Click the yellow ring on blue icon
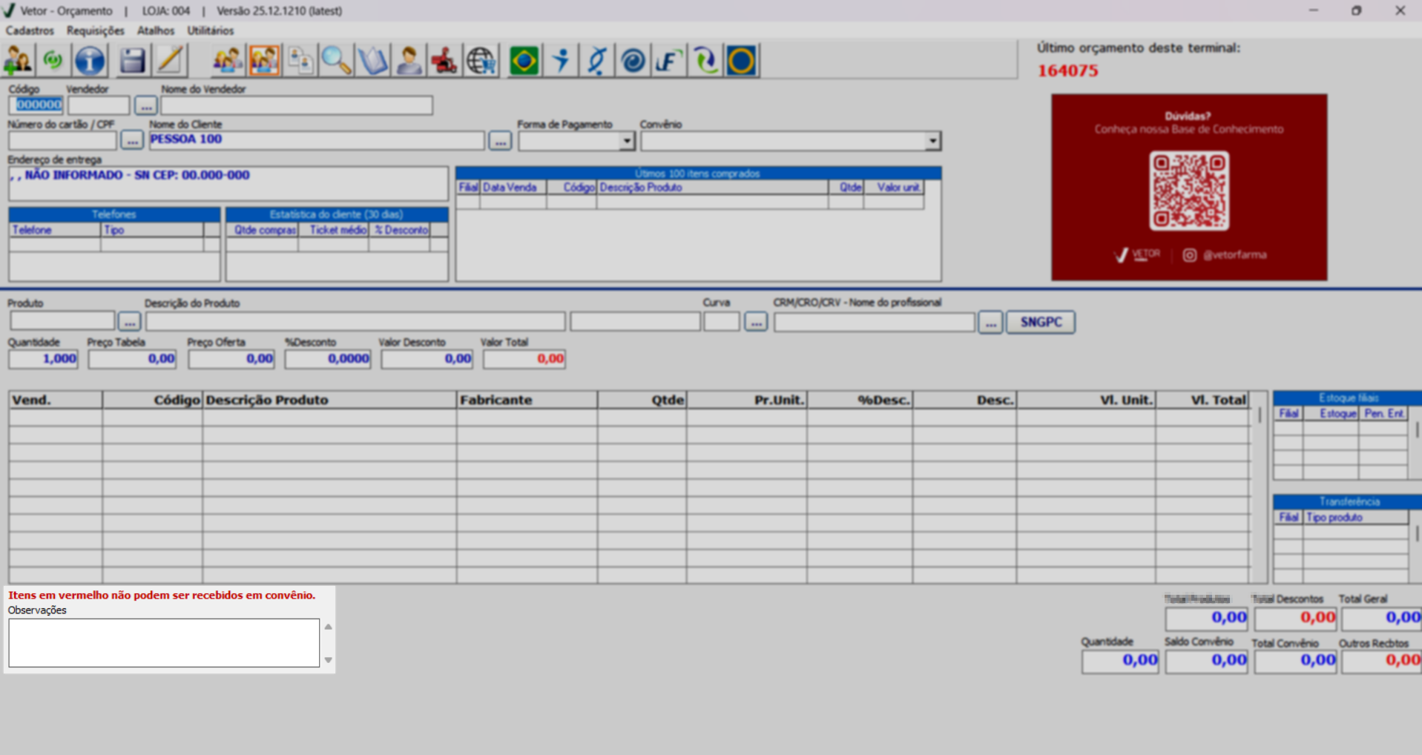The image size is (1422, 755). point(742,60)
